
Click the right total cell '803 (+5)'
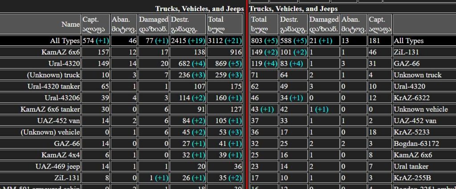click(x=265, y=40)
